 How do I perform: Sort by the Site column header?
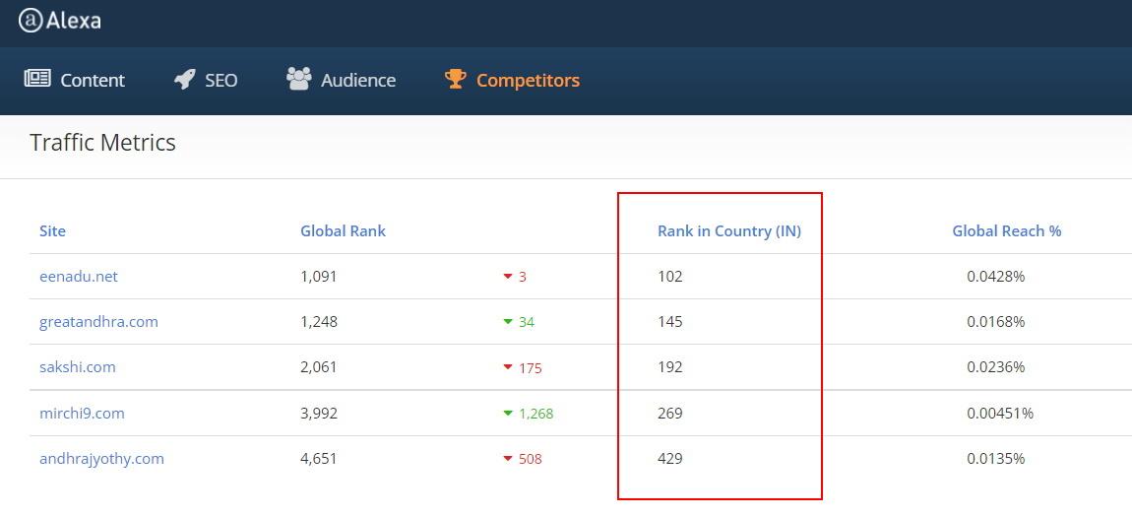tap(53, 231)
